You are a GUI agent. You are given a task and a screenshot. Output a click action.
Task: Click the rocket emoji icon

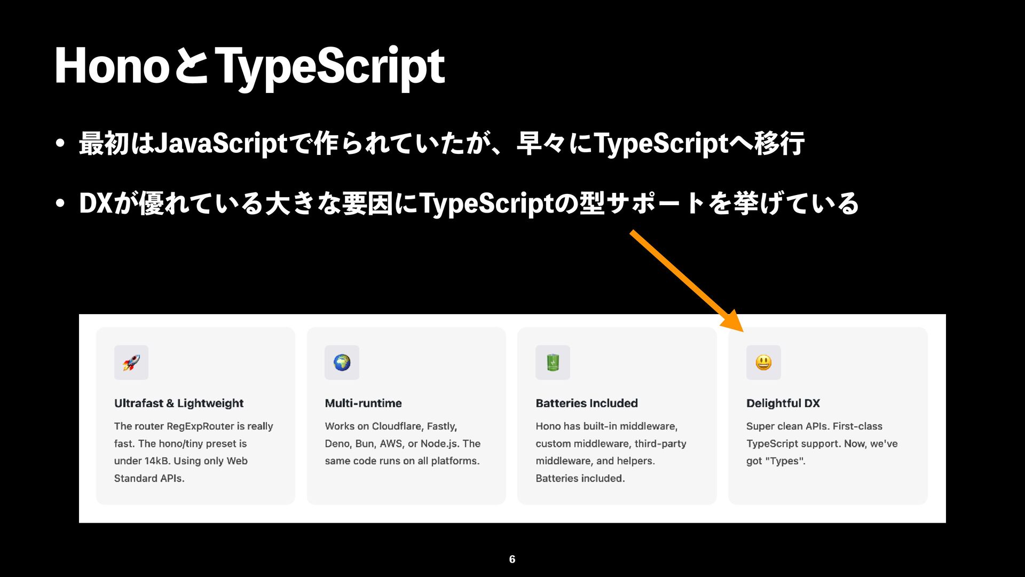pos(131,363)
